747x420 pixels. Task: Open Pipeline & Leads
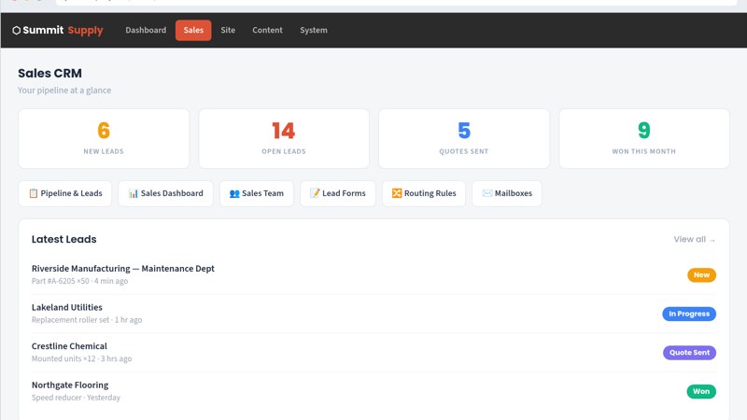coord(65,193)
